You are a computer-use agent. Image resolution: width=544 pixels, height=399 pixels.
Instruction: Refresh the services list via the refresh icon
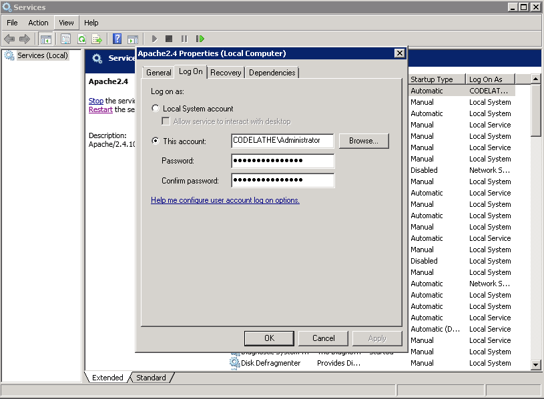(x=81, y=38)
